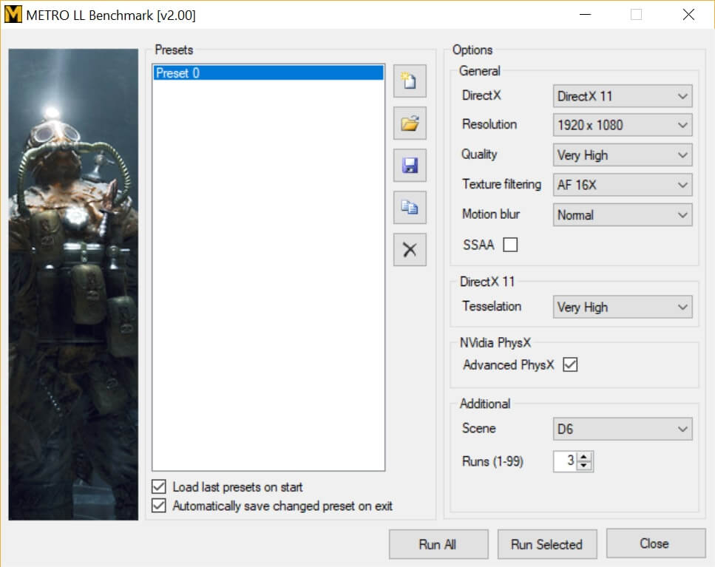Enable the SSAA checkbox
715x567 pixels.
pyautogui.click(x=510, y=245)
